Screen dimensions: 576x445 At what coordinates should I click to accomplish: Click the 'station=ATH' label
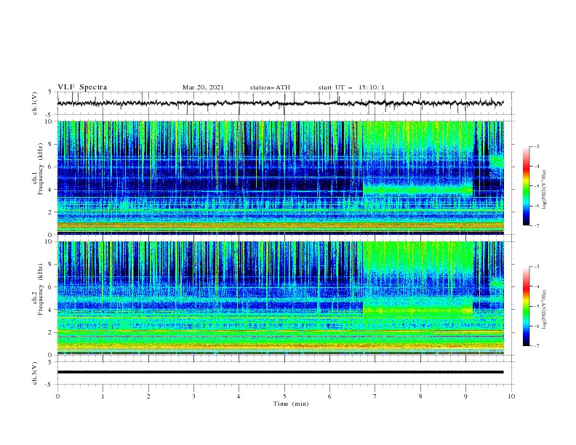270,87
